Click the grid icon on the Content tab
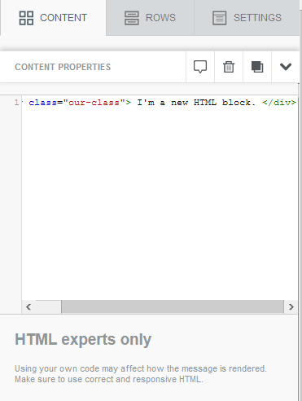This screenshot has height=401, width=302. [26, 18]
